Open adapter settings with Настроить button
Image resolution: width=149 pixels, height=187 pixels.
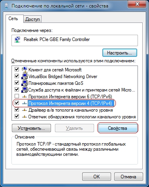point(120,53)
